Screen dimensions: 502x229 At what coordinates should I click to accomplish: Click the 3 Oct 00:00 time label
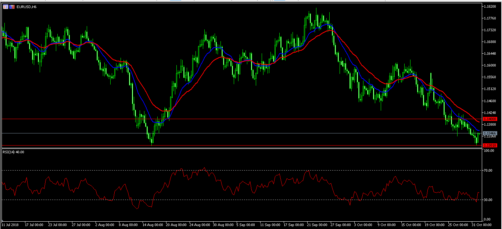[363, 224]
